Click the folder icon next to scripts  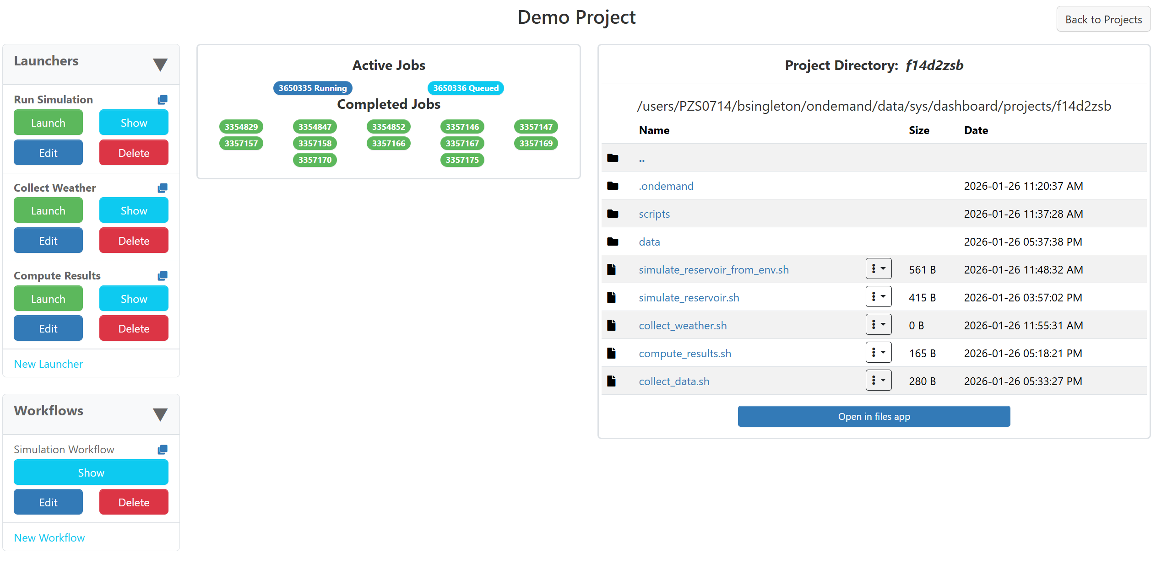pos(613,214)
